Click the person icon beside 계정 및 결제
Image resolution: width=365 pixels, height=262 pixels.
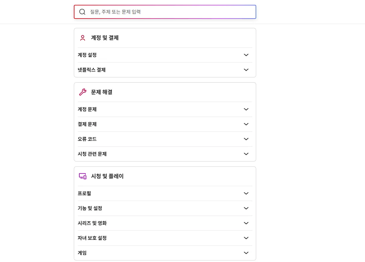click(82, 38)
